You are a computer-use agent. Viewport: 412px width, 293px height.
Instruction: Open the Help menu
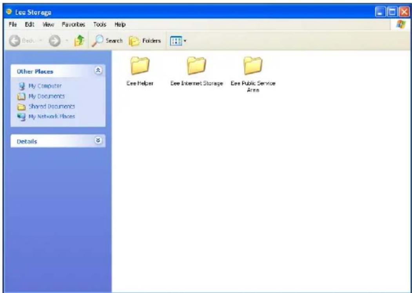point(120,25)
